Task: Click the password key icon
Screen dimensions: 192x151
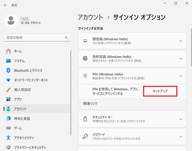Action: click(85, 136)
